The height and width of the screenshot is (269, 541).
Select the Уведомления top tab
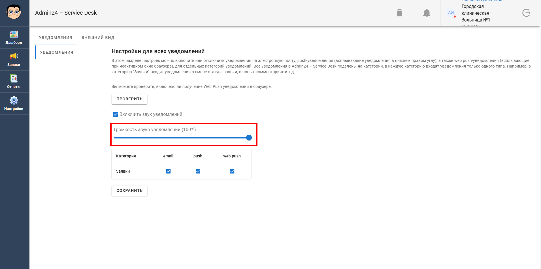[x=56, y=38]
